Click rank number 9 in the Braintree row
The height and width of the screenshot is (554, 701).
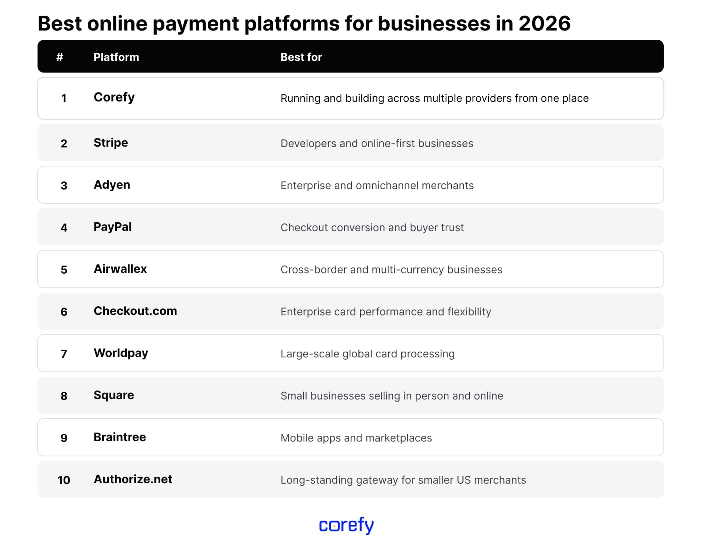[x=64, y=438]
